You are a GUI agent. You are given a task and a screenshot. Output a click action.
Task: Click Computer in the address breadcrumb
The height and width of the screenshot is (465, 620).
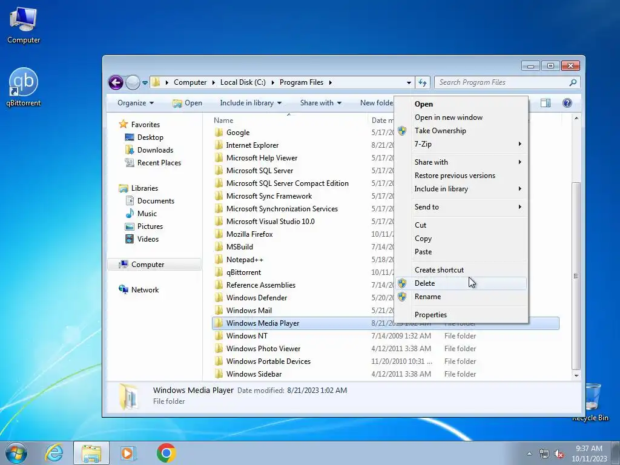190,82
